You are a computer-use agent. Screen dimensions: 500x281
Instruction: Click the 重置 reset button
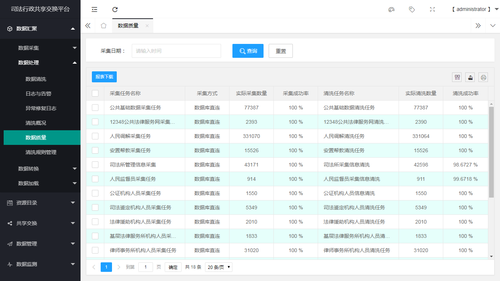[x=281, y=51]
